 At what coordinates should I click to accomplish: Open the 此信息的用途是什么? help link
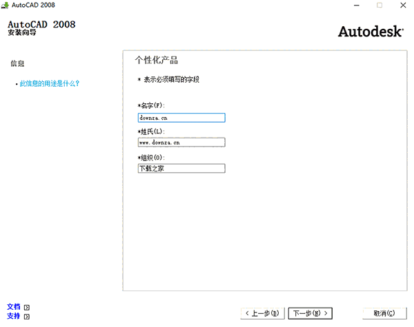point(50,83)
